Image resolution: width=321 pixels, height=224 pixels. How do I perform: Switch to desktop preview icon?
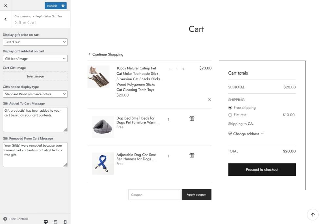point(46,222)
